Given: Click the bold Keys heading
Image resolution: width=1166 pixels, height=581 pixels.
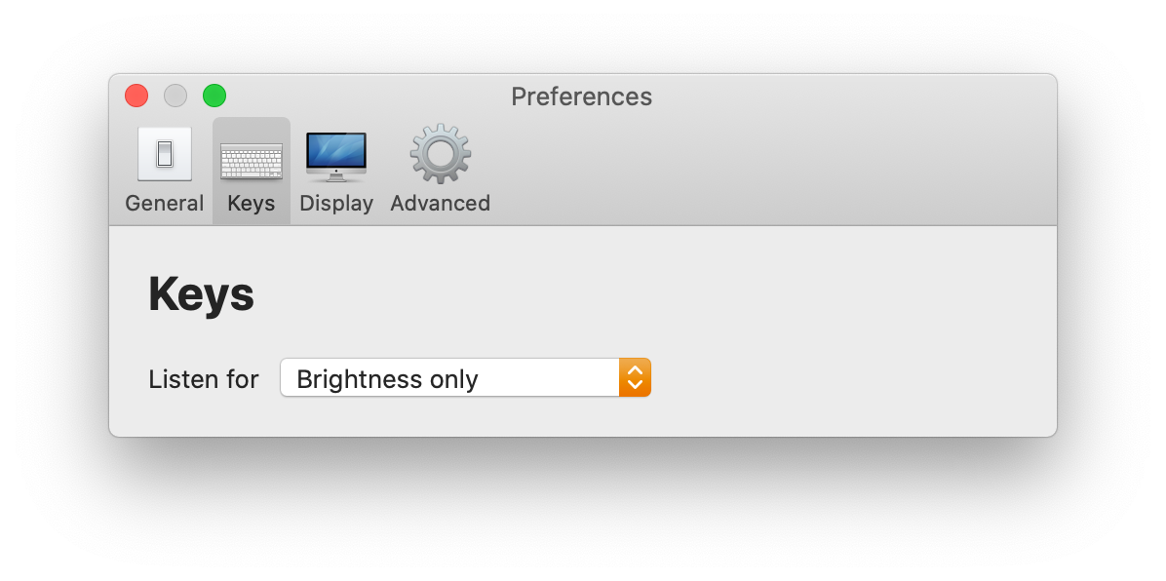Looking at the screenshot, I should 201,294.
